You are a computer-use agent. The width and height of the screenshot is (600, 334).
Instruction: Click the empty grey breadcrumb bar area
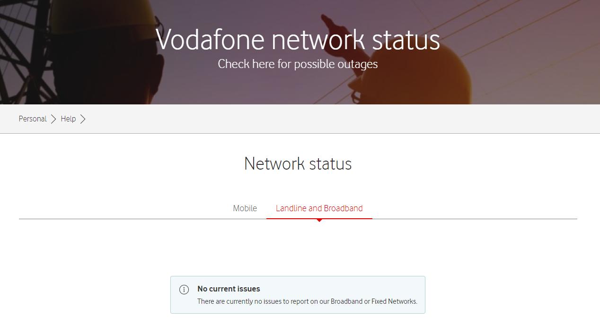tap(331, 119)
